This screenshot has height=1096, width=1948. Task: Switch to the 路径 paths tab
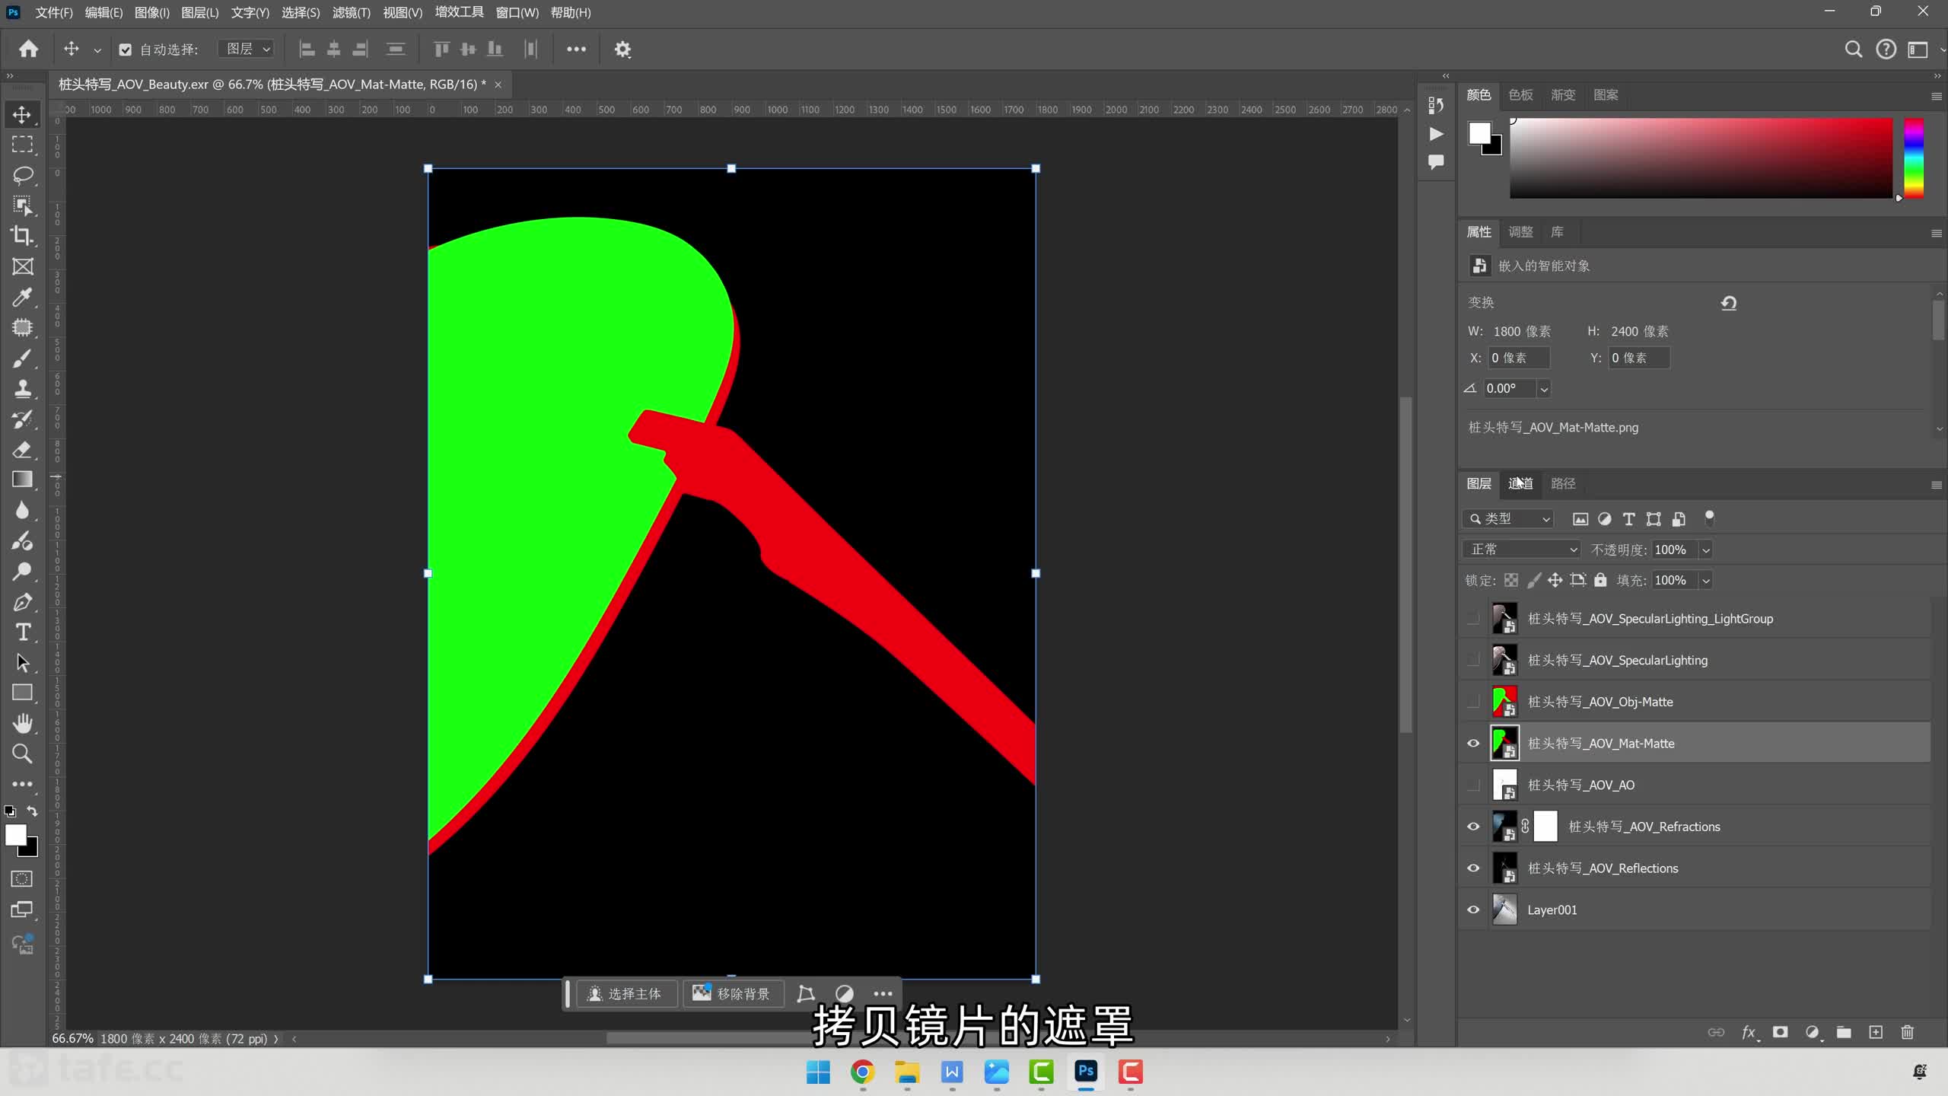click(1563, 483)
